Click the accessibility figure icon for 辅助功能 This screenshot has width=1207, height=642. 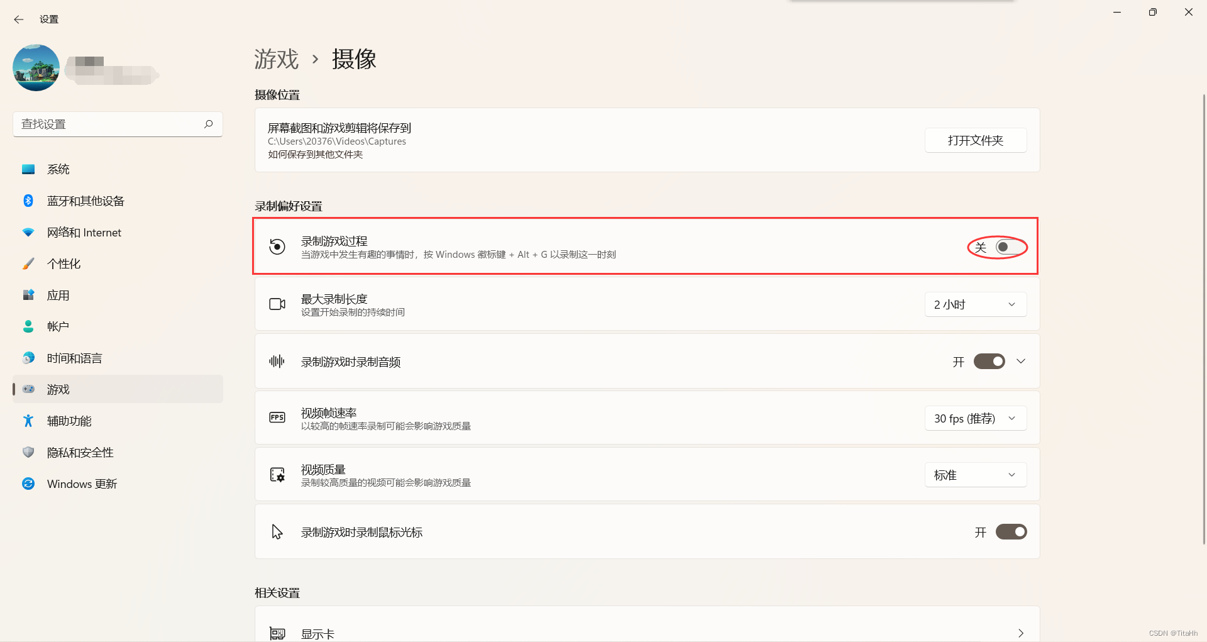point(28,421)
